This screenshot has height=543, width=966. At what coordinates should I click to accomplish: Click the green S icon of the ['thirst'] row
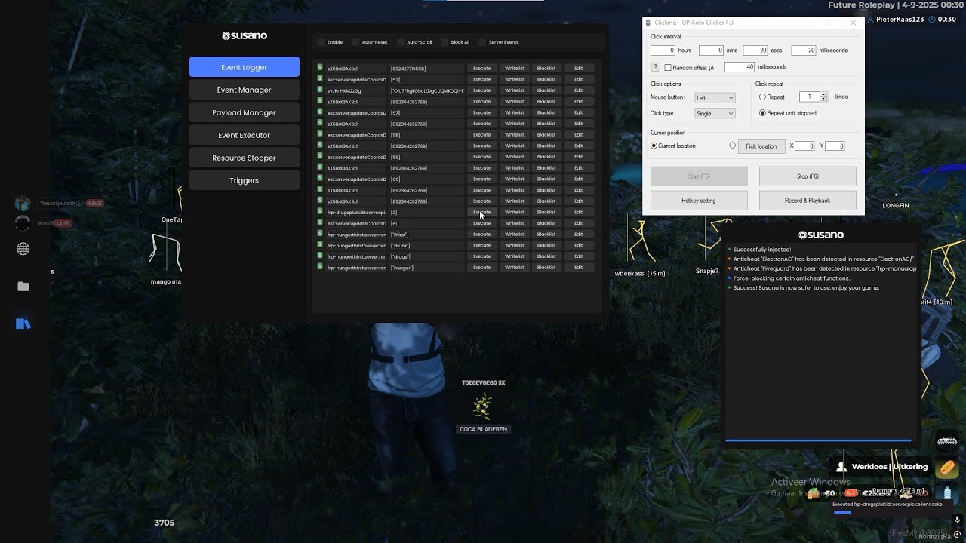pyautogui.click(x=320, y=234)
